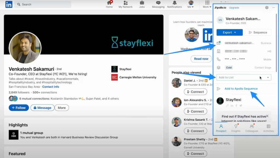Image resolution: width=280 pixels, height=158 pixels.
Task: View Notifications via the bell icon
Action: [174, 3]
